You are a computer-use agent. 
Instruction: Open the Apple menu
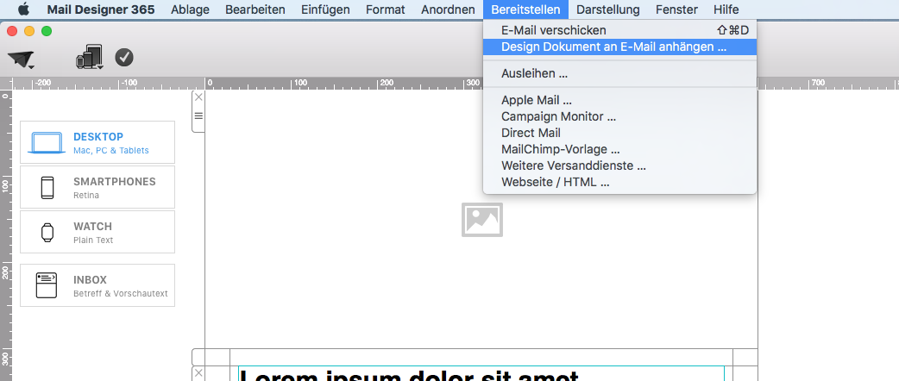tap(23, 9)
